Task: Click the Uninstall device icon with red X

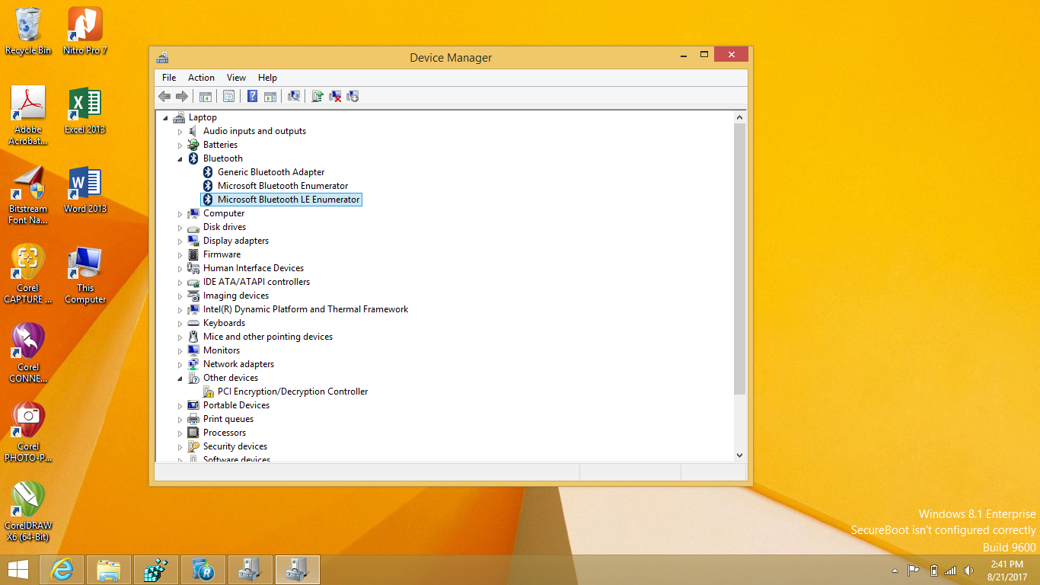Action: tap(335, 96)
